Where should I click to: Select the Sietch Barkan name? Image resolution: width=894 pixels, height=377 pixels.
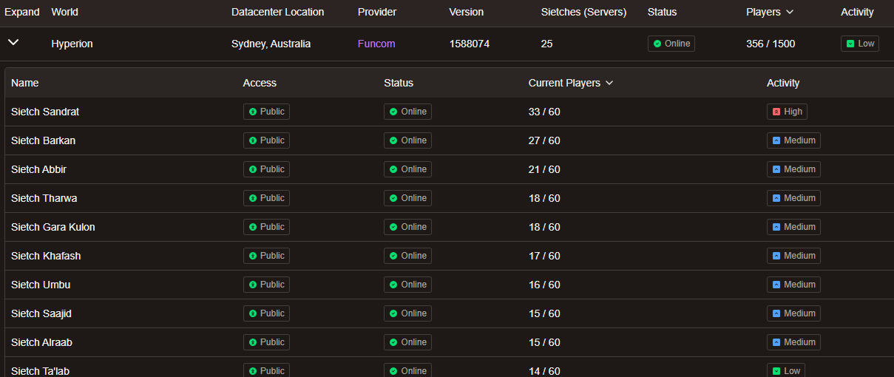(43, 140)
